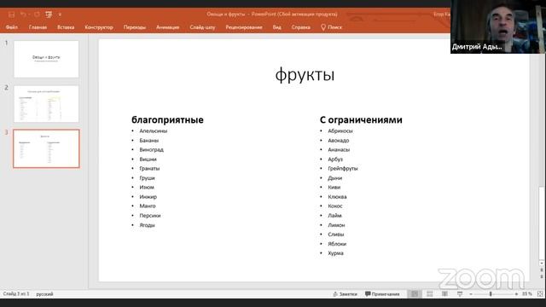Screen dimensions: 546x307
Task: Click the zoom out minus button
Action: (471, 294)
